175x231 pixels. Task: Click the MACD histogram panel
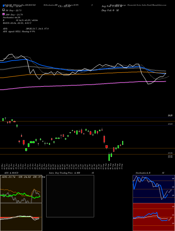tap(21, 217)
